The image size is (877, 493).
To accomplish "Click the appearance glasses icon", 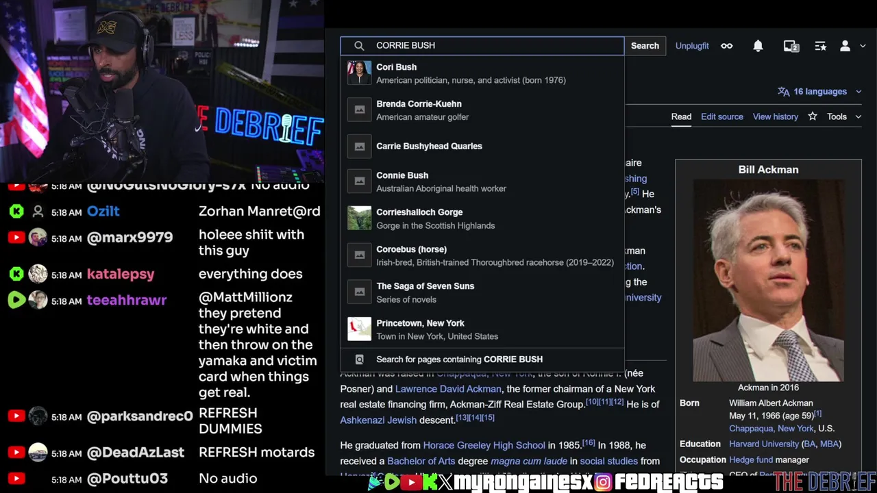I will [727, 46].
